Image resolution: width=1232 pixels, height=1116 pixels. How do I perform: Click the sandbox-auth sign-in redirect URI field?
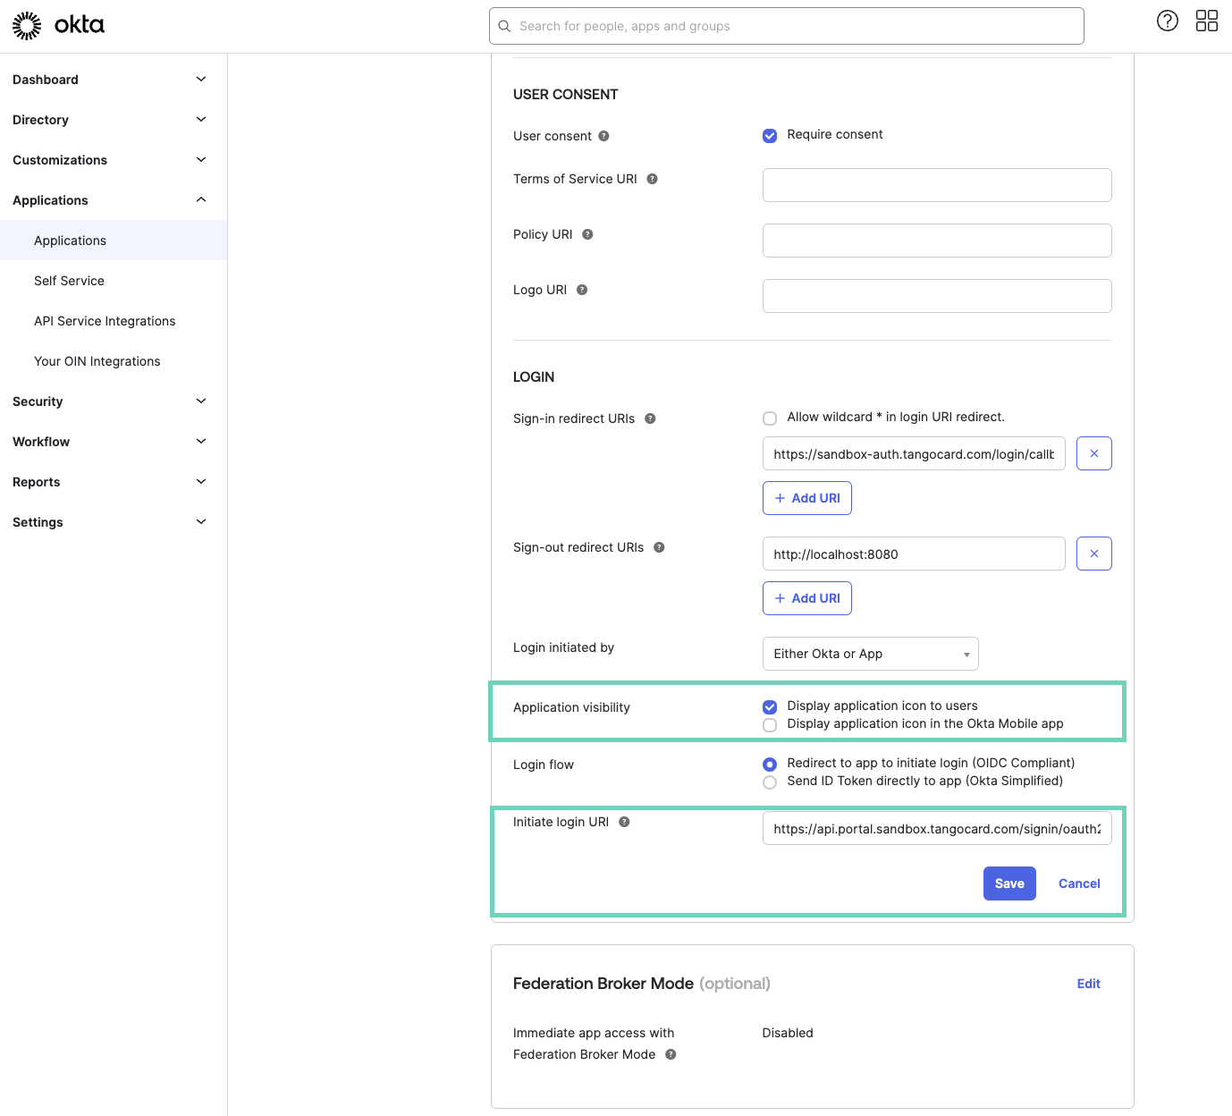click(914, 453)
